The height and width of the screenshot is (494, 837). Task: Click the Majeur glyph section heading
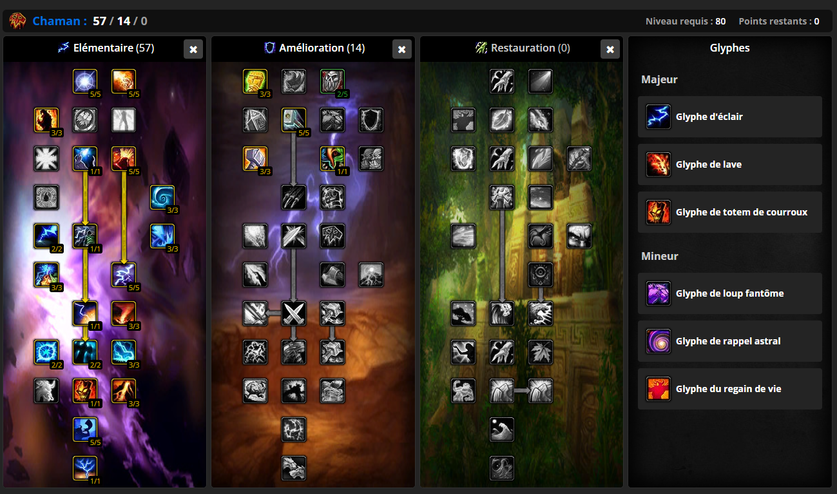pyautogui.click(x=659, y=79)
